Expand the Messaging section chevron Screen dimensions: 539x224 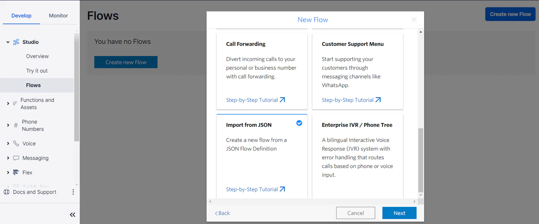pos(8,158)
